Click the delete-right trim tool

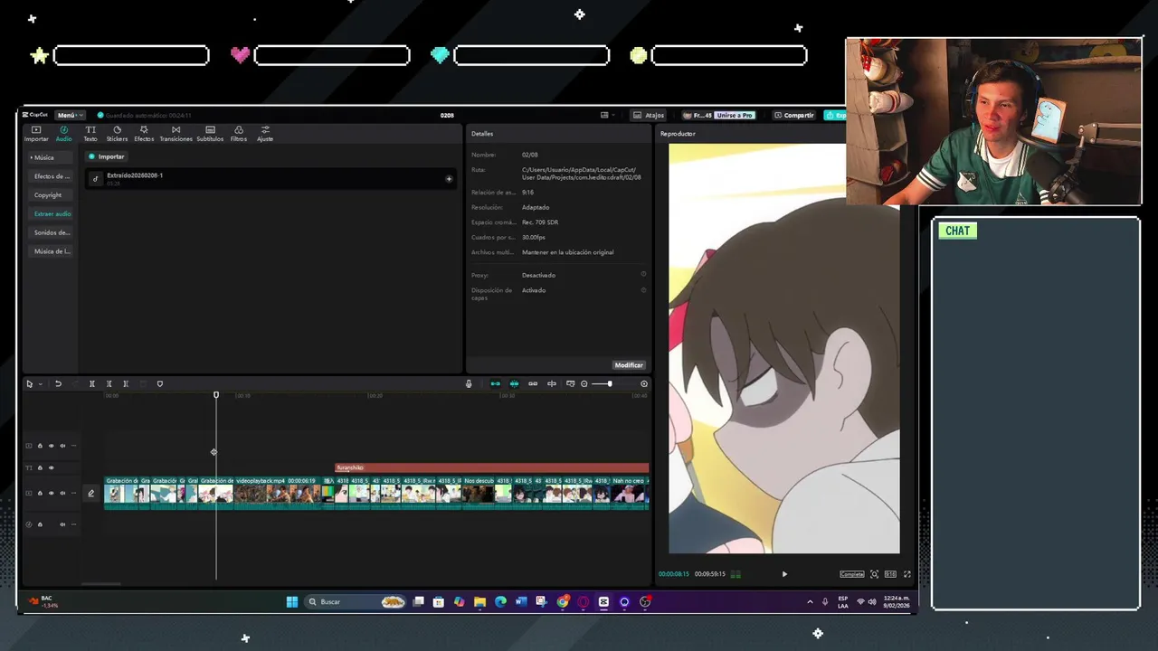pos(126,384)
